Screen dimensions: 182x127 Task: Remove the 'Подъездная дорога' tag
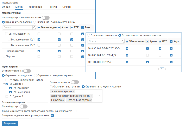[x=91, y=100]
